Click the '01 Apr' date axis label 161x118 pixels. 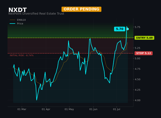46,109
